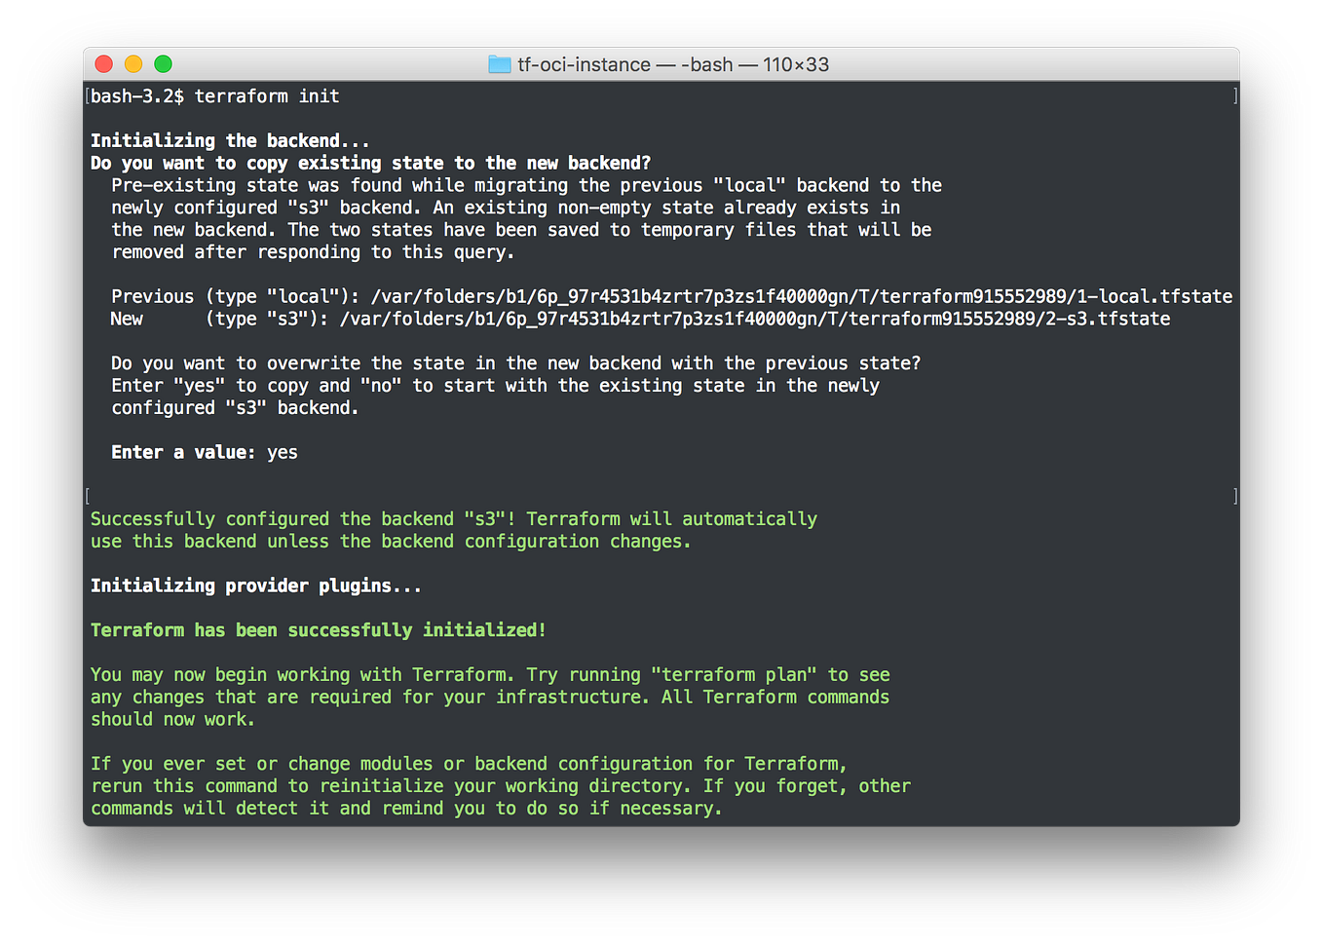
Task: Click the green zoom traffic light
Action: 164,63
